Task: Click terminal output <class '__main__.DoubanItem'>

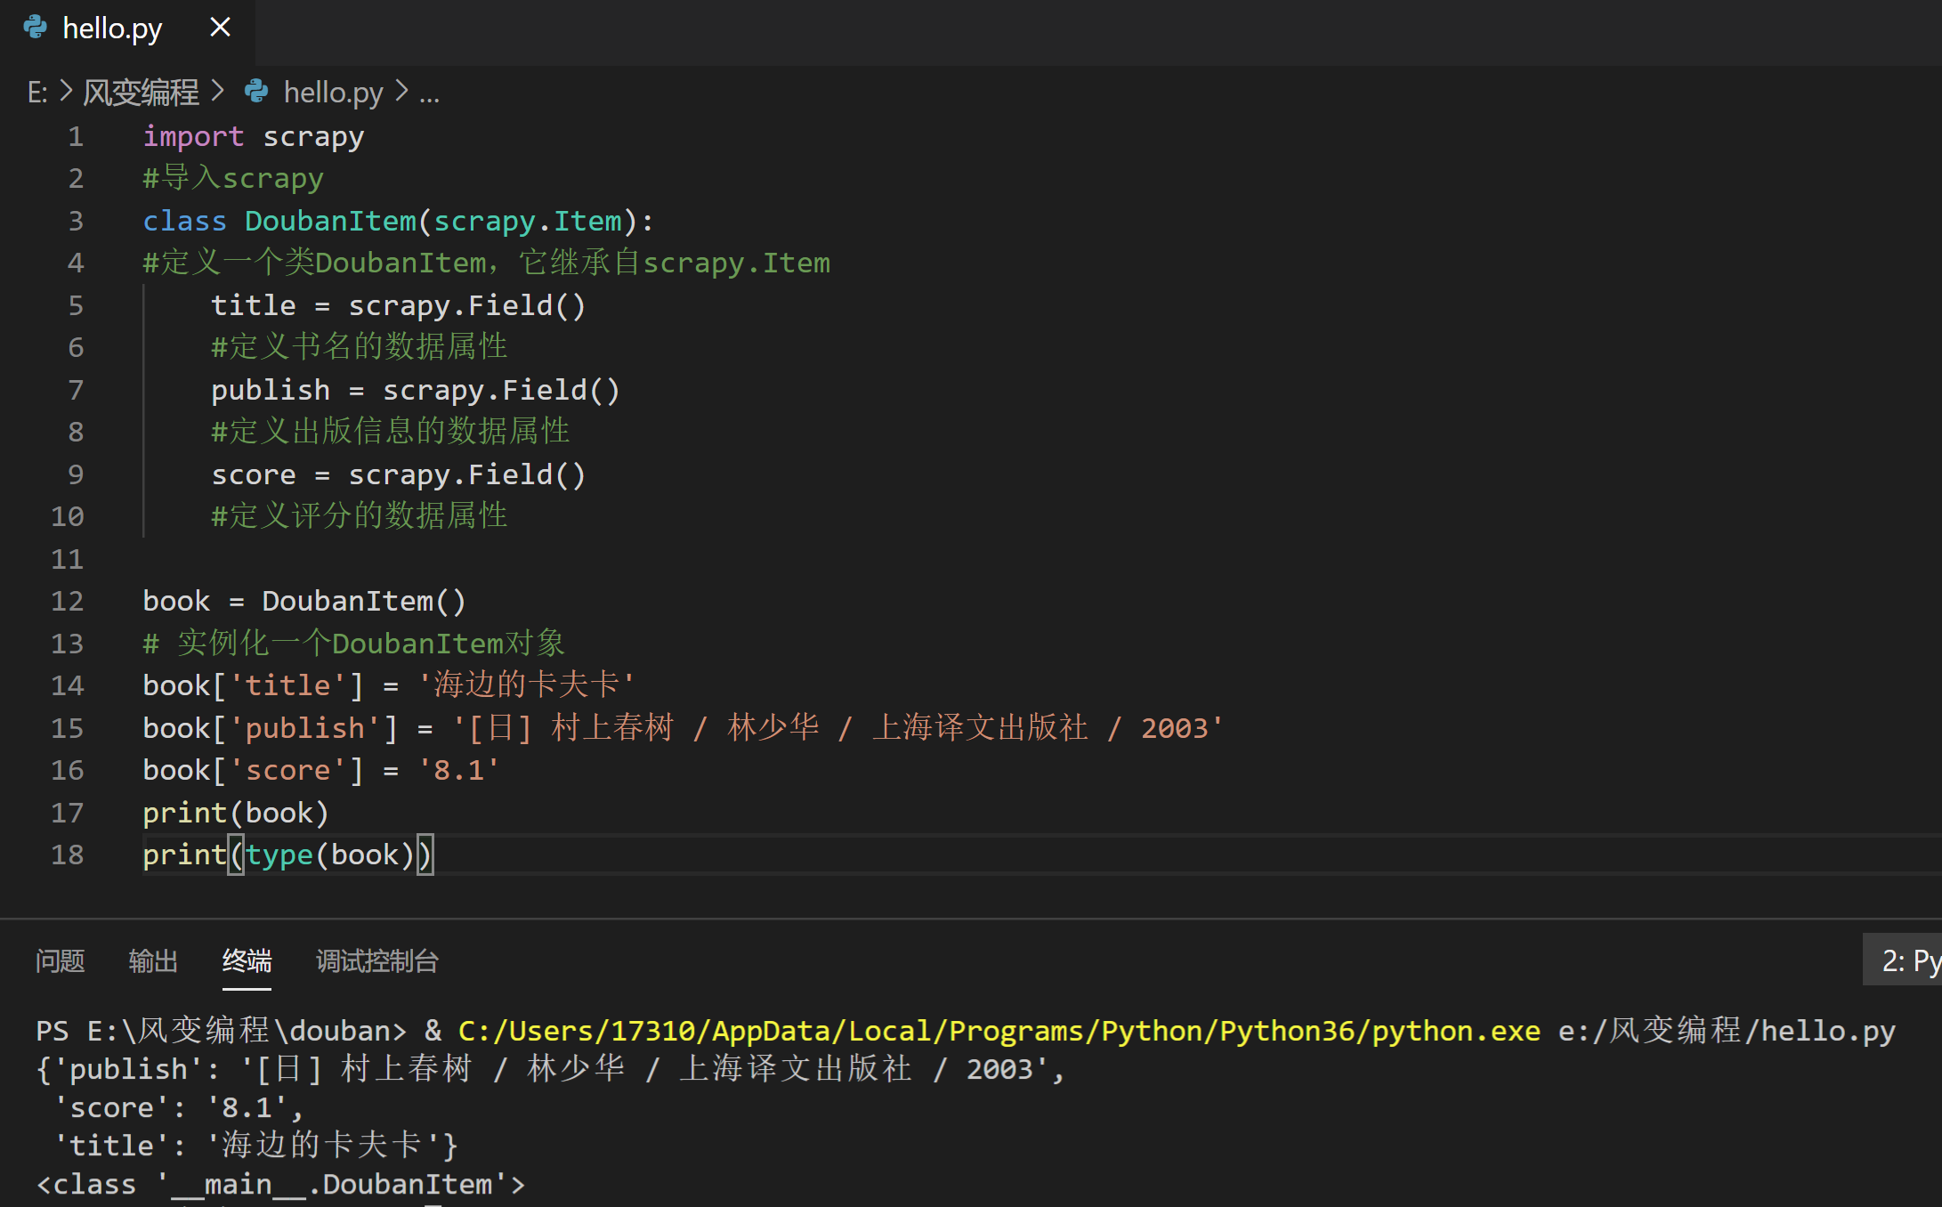Action: tap(281, 1184)
